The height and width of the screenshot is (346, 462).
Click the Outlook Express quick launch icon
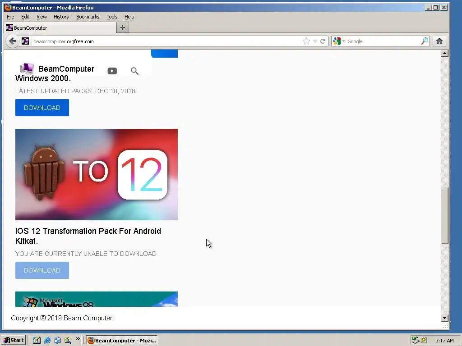pyautogui.click(x=57, y=340)
